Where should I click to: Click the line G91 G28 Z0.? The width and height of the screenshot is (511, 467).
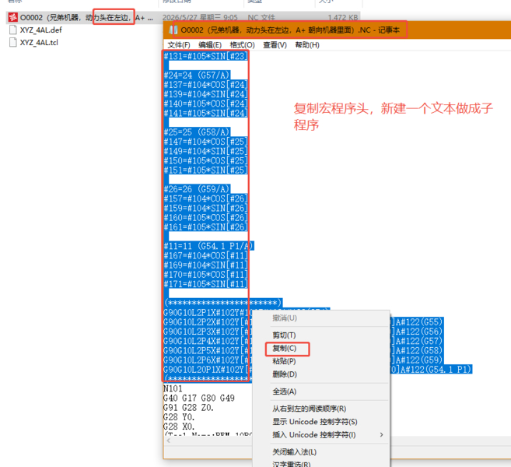[188, 407]
